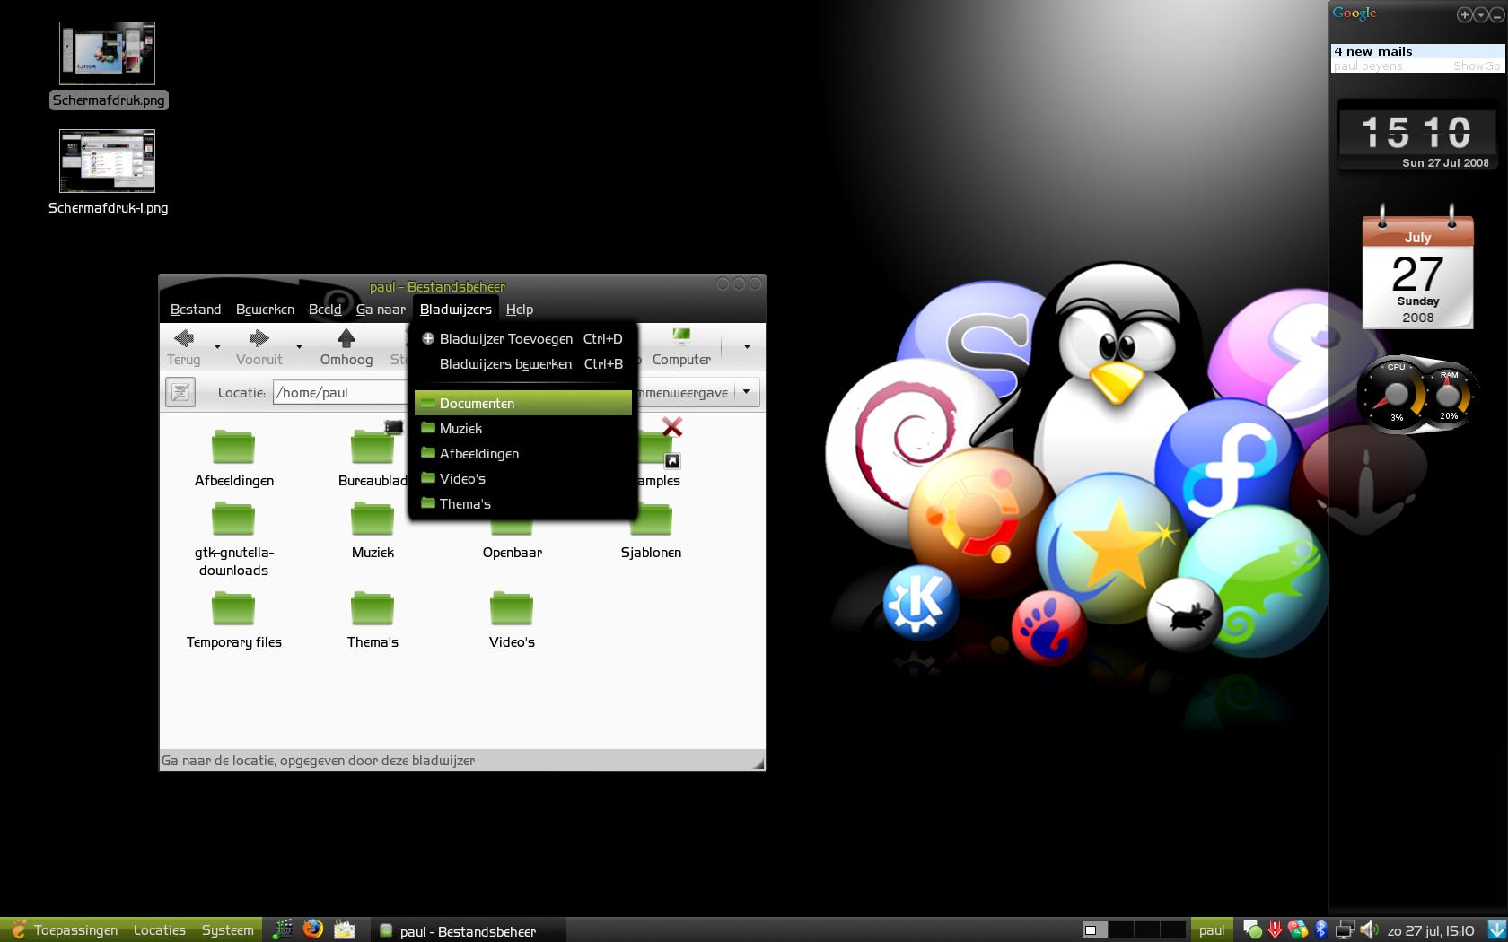The height and width of the screenshot is (942, 1508).
Task: Expand the Vooruit history dropdown arrow
Action: pos(299,346)
